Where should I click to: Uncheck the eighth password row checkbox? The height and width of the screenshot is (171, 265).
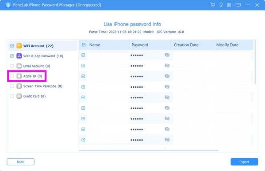83,129
